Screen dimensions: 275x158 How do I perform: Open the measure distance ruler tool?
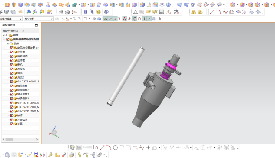(x=169, y=12)
